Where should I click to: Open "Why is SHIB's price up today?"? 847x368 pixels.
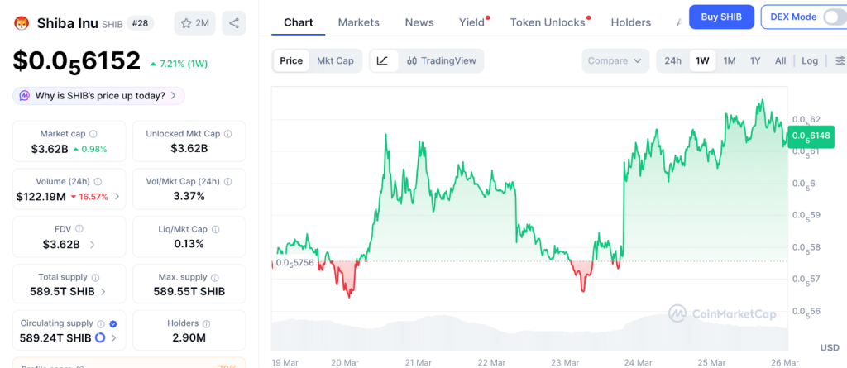coord(98,96)
